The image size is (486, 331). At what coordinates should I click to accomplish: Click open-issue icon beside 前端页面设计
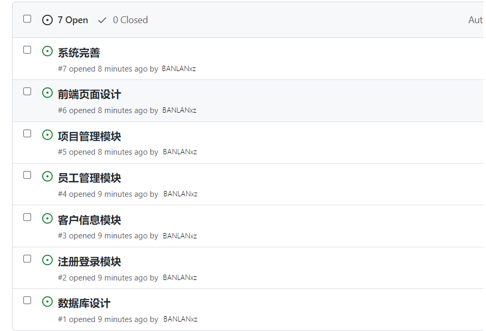(47, 93)
